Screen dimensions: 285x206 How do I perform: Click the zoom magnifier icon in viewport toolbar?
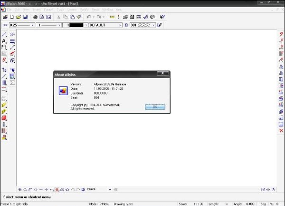tap(25, 190)
